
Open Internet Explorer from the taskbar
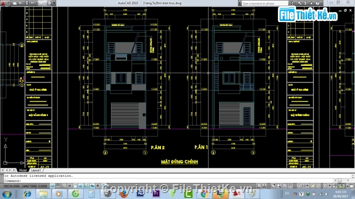(27, 194)
